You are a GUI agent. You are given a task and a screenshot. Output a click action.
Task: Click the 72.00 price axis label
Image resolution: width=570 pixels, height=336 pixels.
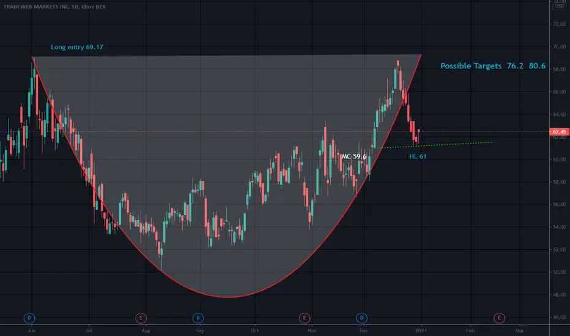559,24
